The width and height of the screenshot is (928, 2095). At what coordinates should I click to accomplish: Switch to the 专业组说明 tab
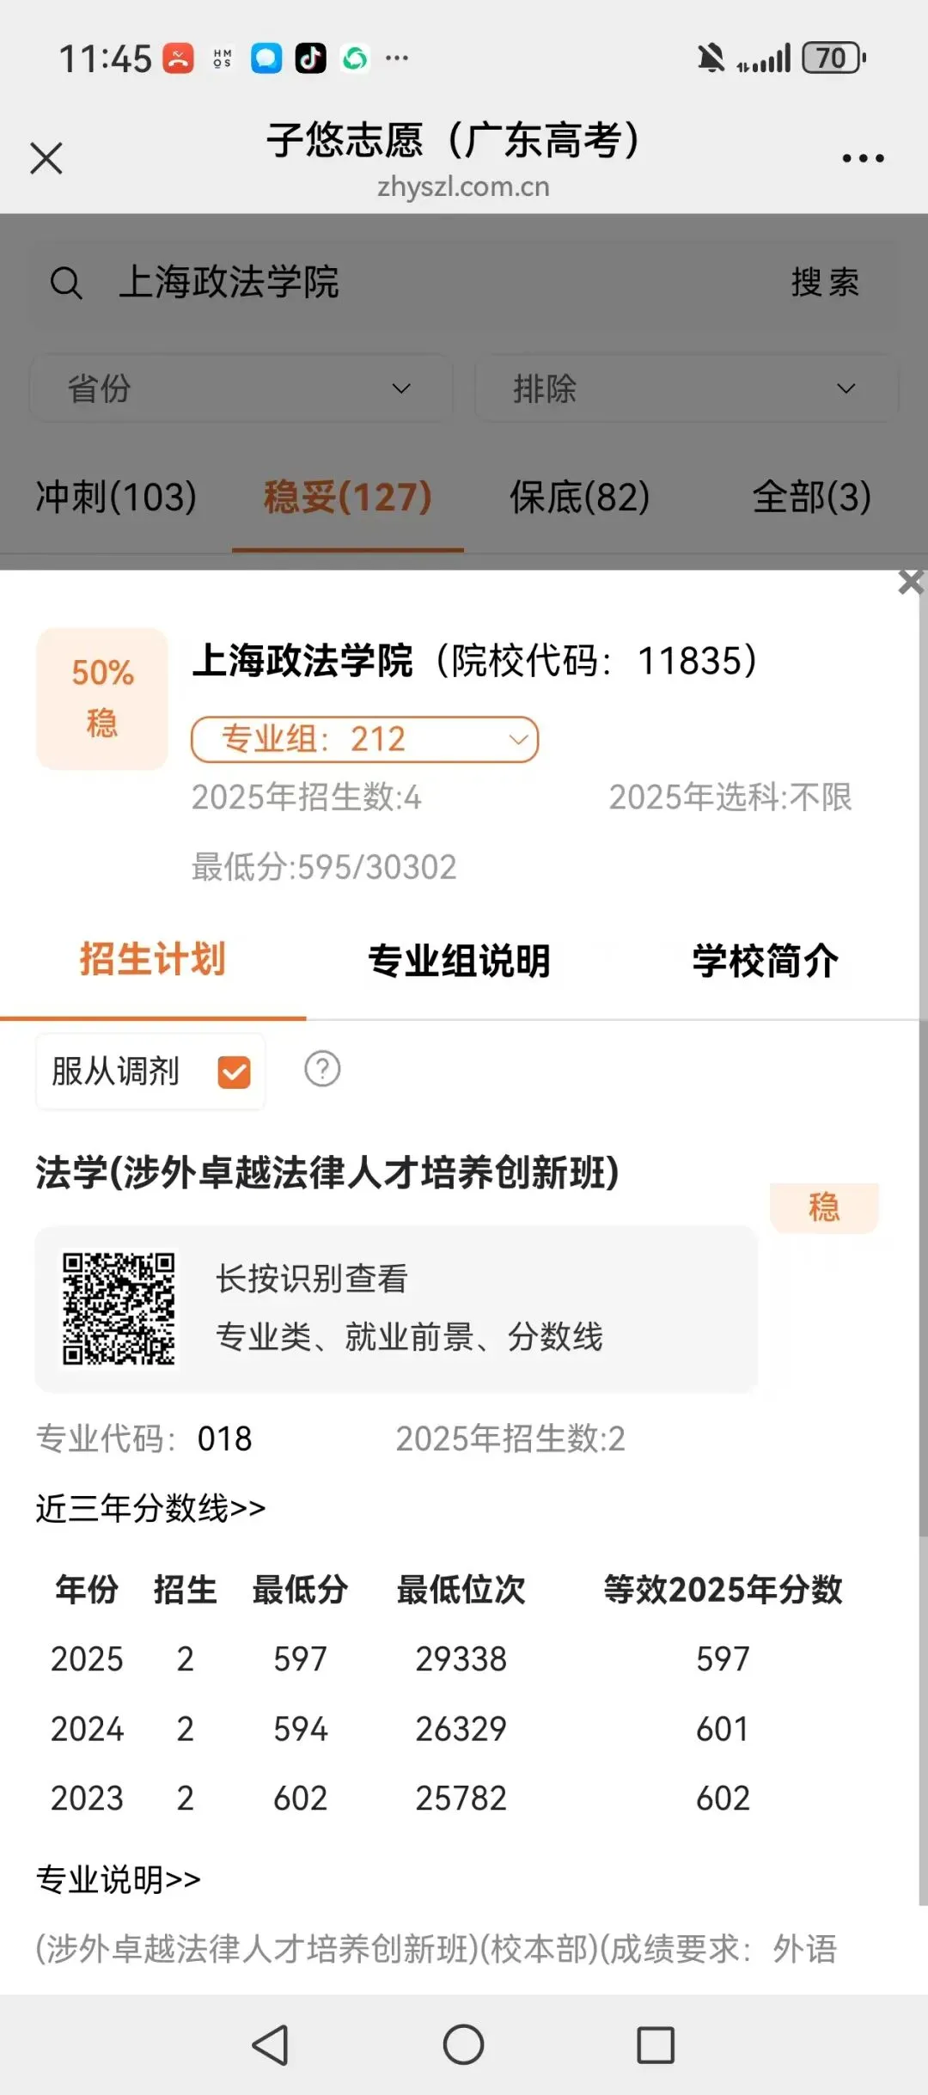tap(459, 961)
